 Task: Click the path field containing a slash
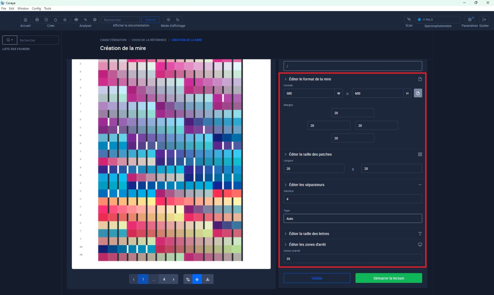point(353,66)
